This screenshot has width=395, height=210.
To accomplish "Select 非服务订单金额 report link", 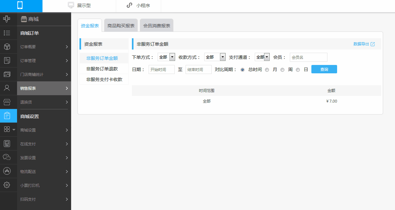I will click(x=102, y=58).
